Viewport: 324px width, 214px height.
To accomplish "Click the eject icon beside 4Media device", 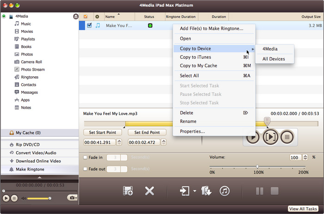I will pyautogui.click(x=75, y=16).
